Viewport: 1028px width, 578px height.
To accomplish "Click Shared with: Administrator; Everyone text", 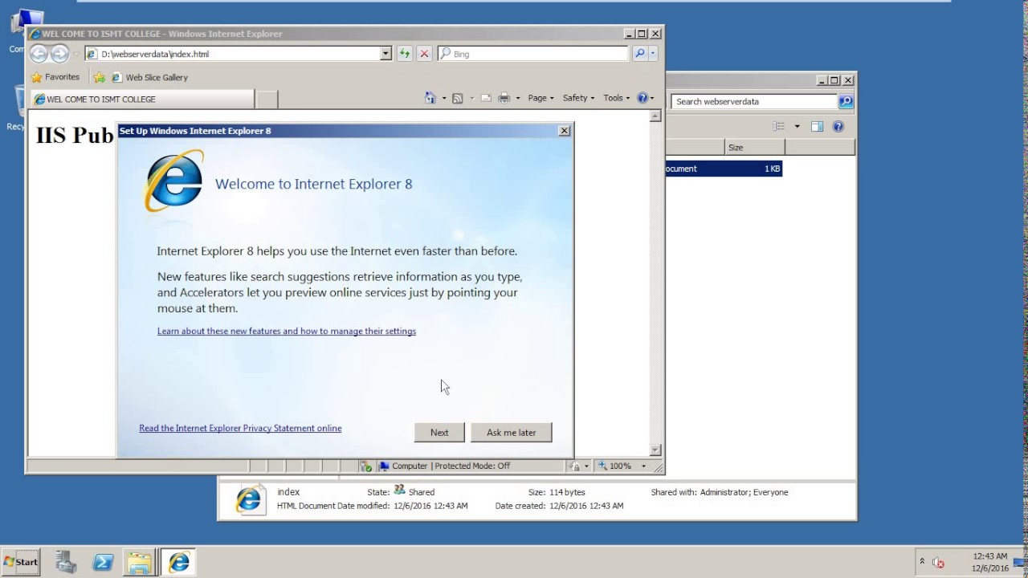I will point(720,492).
